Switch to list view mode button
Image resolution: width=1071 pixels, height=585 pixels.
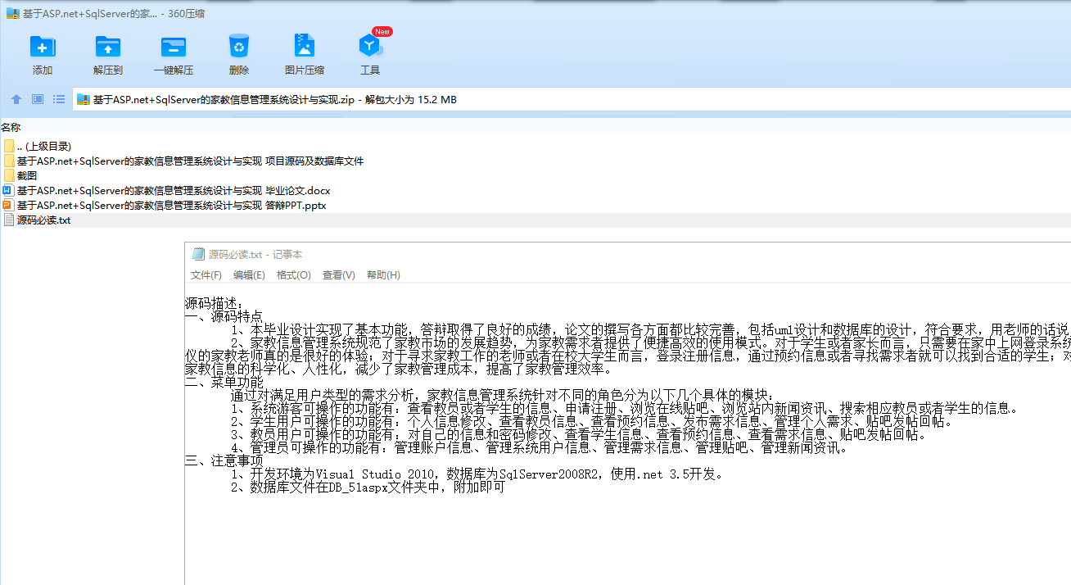tap(59, 99)
